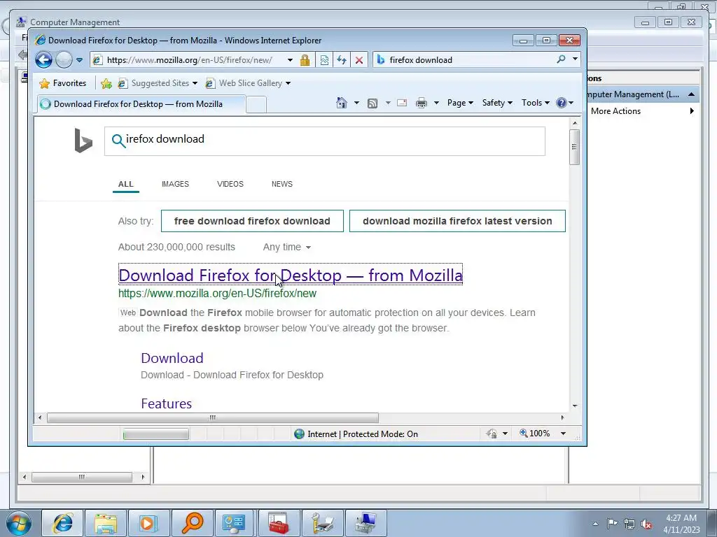Viewport: 717px width, 537px height.
Task: Open the Safety menu
Action: click(x=497, y=103)
